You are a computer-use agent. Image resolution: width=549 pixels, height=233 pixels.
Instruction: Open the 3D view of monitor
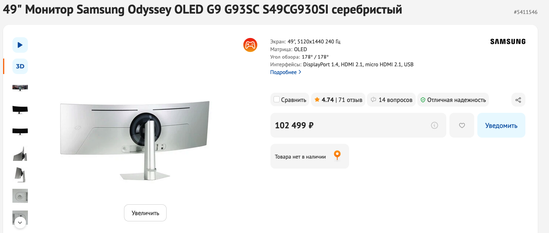(20, 66)
